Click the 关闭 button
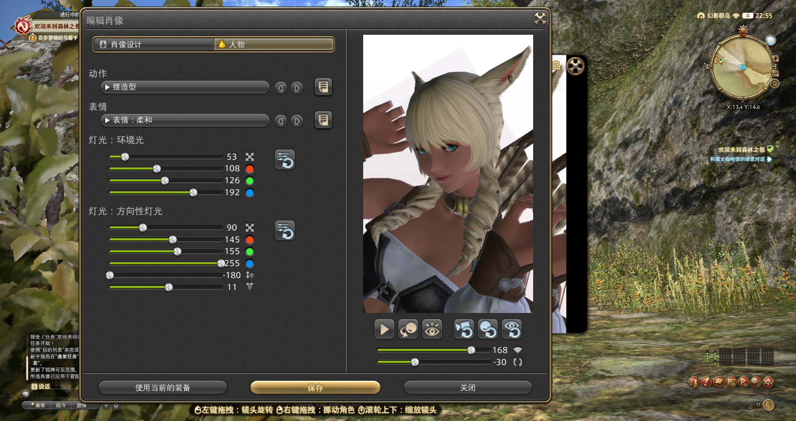Viewport: 796px width, 421px height. 468,388
